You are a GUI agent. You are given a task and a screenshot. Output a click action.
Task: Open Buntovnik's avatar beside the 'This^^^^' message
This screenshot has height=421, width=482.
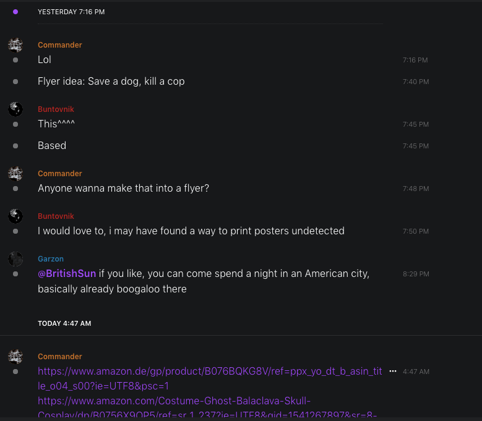pos(15,109)
